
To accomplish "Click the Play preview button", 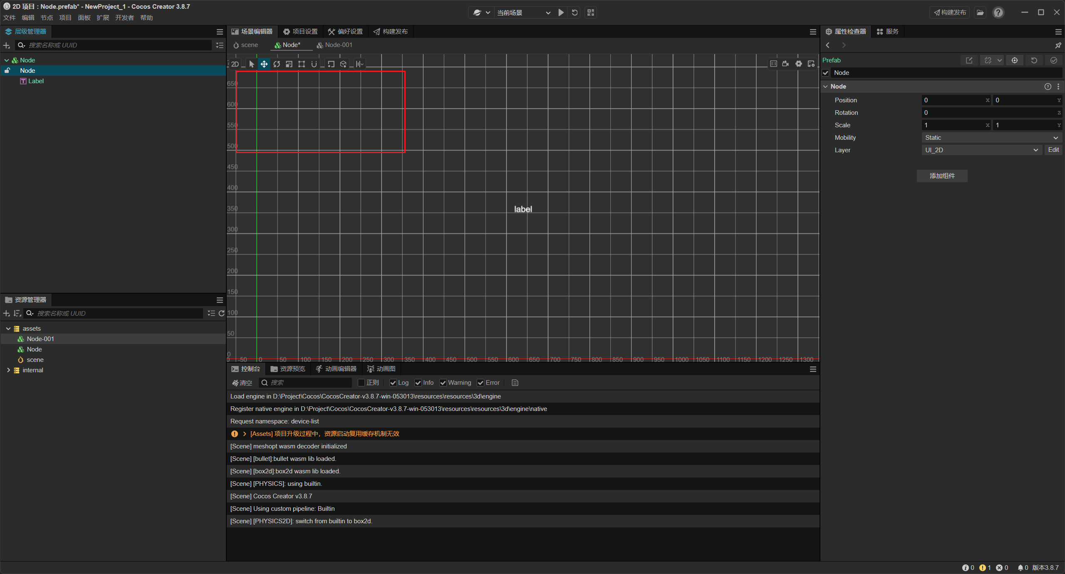I will pyautogui.click(x=561, y=12).
